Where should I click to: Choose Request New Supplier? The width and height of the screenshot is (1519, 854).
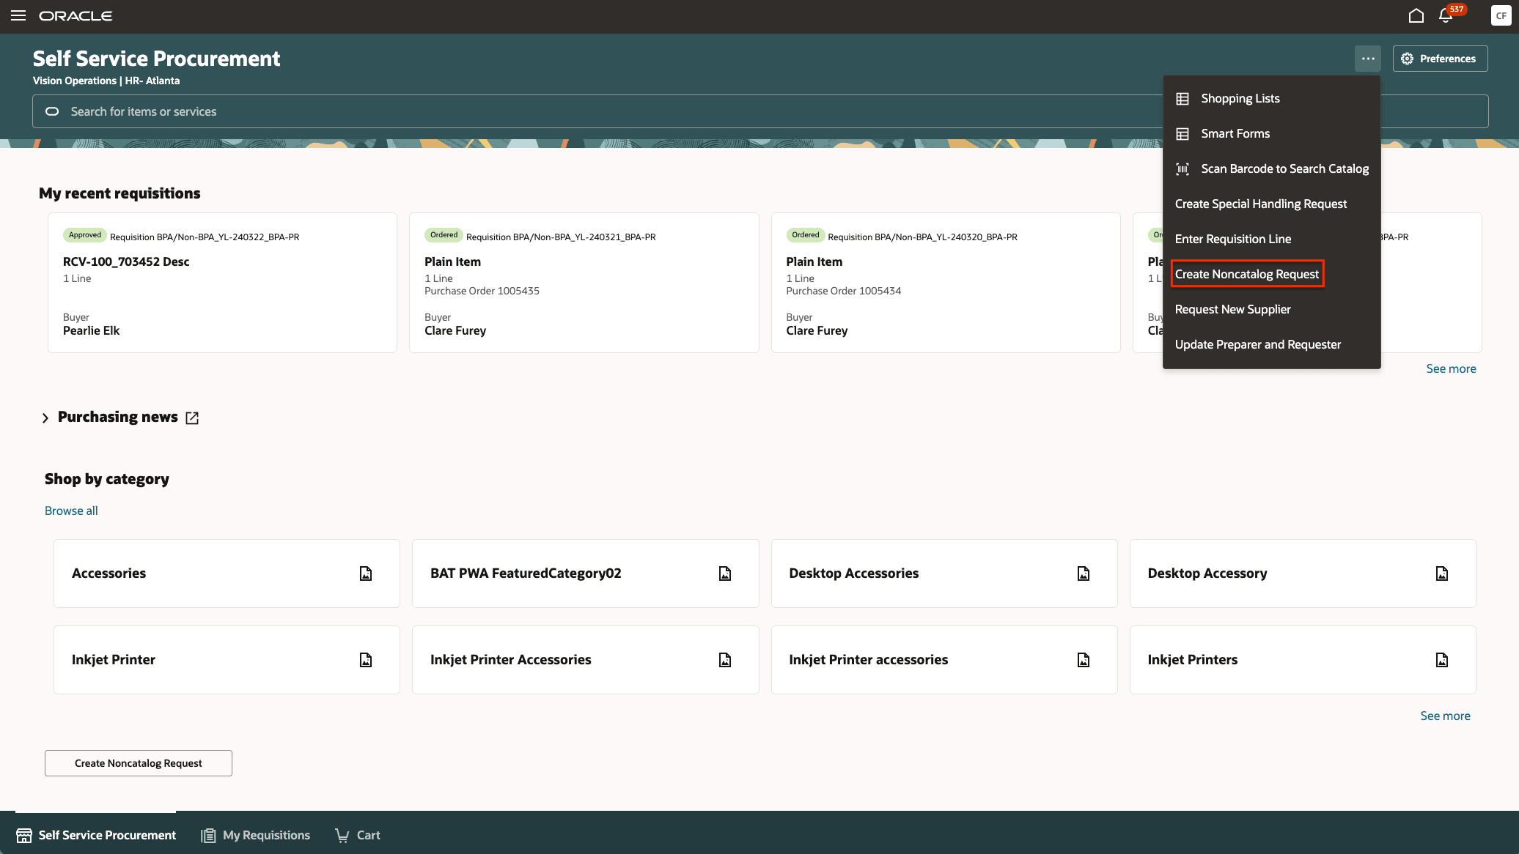click(1272, 310)
